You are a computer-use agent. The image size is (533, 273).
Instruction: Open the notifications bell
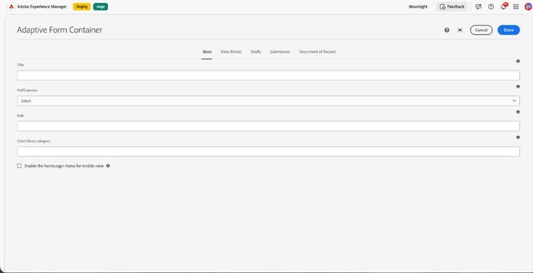(x=503, y=7)
